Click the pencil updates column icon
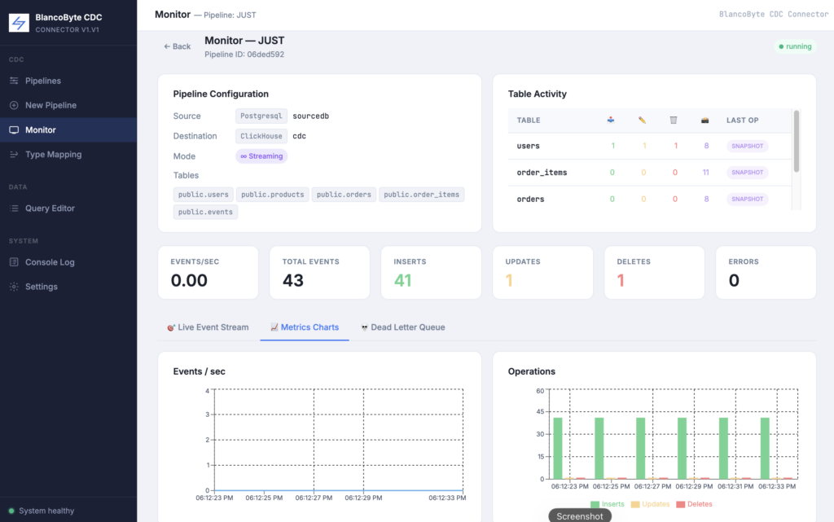 [x=642, y=121]
